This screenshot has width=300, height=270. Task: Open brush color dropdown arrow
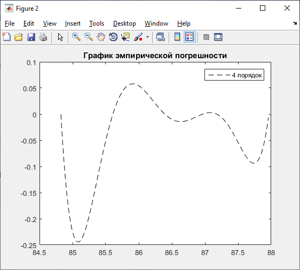147,37
